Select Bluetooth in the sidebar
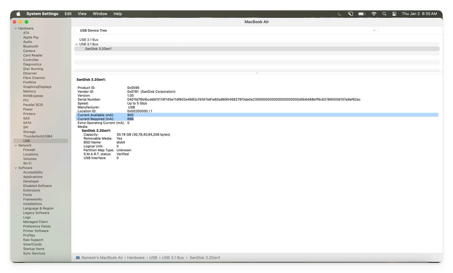This screenshot has height=273, width=453. coord(31,46)
